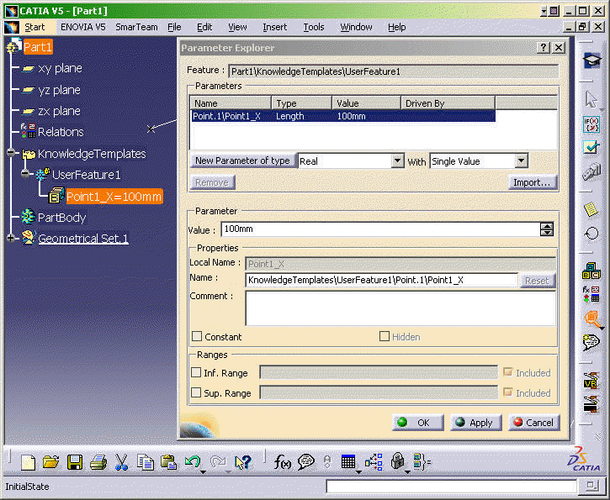The width and height of the screenshot is (610, 500).
Task: Click the Check checkmark icon
Action: coord(591,148)
